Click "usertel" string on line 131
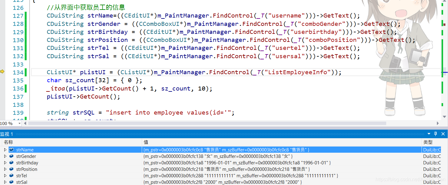 click(288, 48)
